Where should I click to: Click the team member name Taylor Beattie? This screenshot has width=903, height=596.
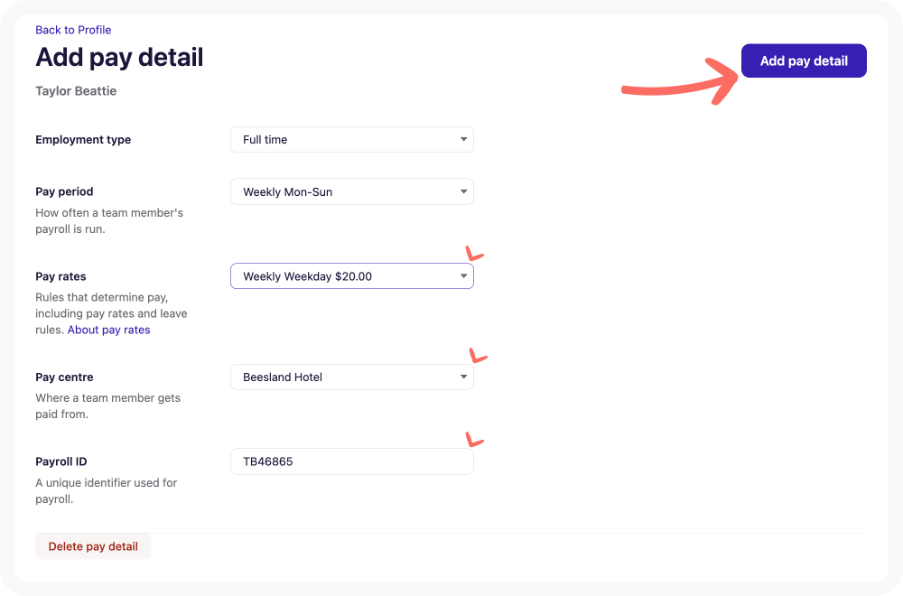[76, 91]
